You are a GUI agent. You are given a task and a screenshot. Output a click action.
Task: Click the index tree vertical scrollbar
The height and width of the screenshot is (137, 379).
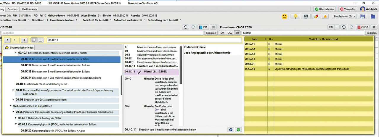point(121,86)
